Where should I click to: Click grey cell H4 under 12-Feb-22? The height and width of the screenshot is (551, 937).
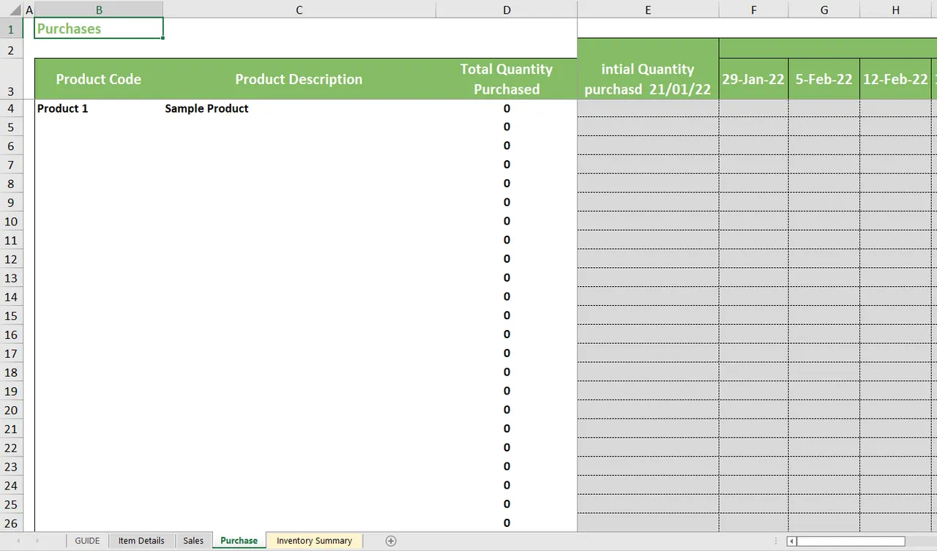click(895, 108)
